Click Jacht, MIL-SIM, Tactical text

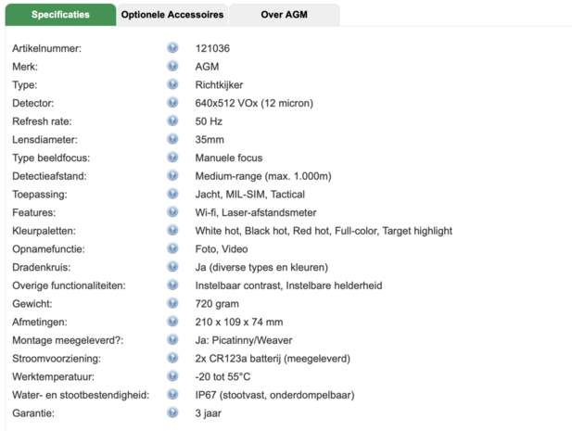pyautogui.click(x=250, y=195)
